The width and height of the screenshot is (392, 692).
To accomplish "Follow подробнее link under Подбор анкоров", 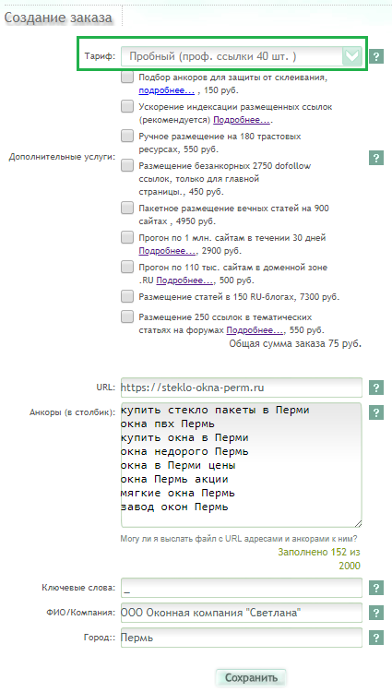I will (x=167, y=90).
